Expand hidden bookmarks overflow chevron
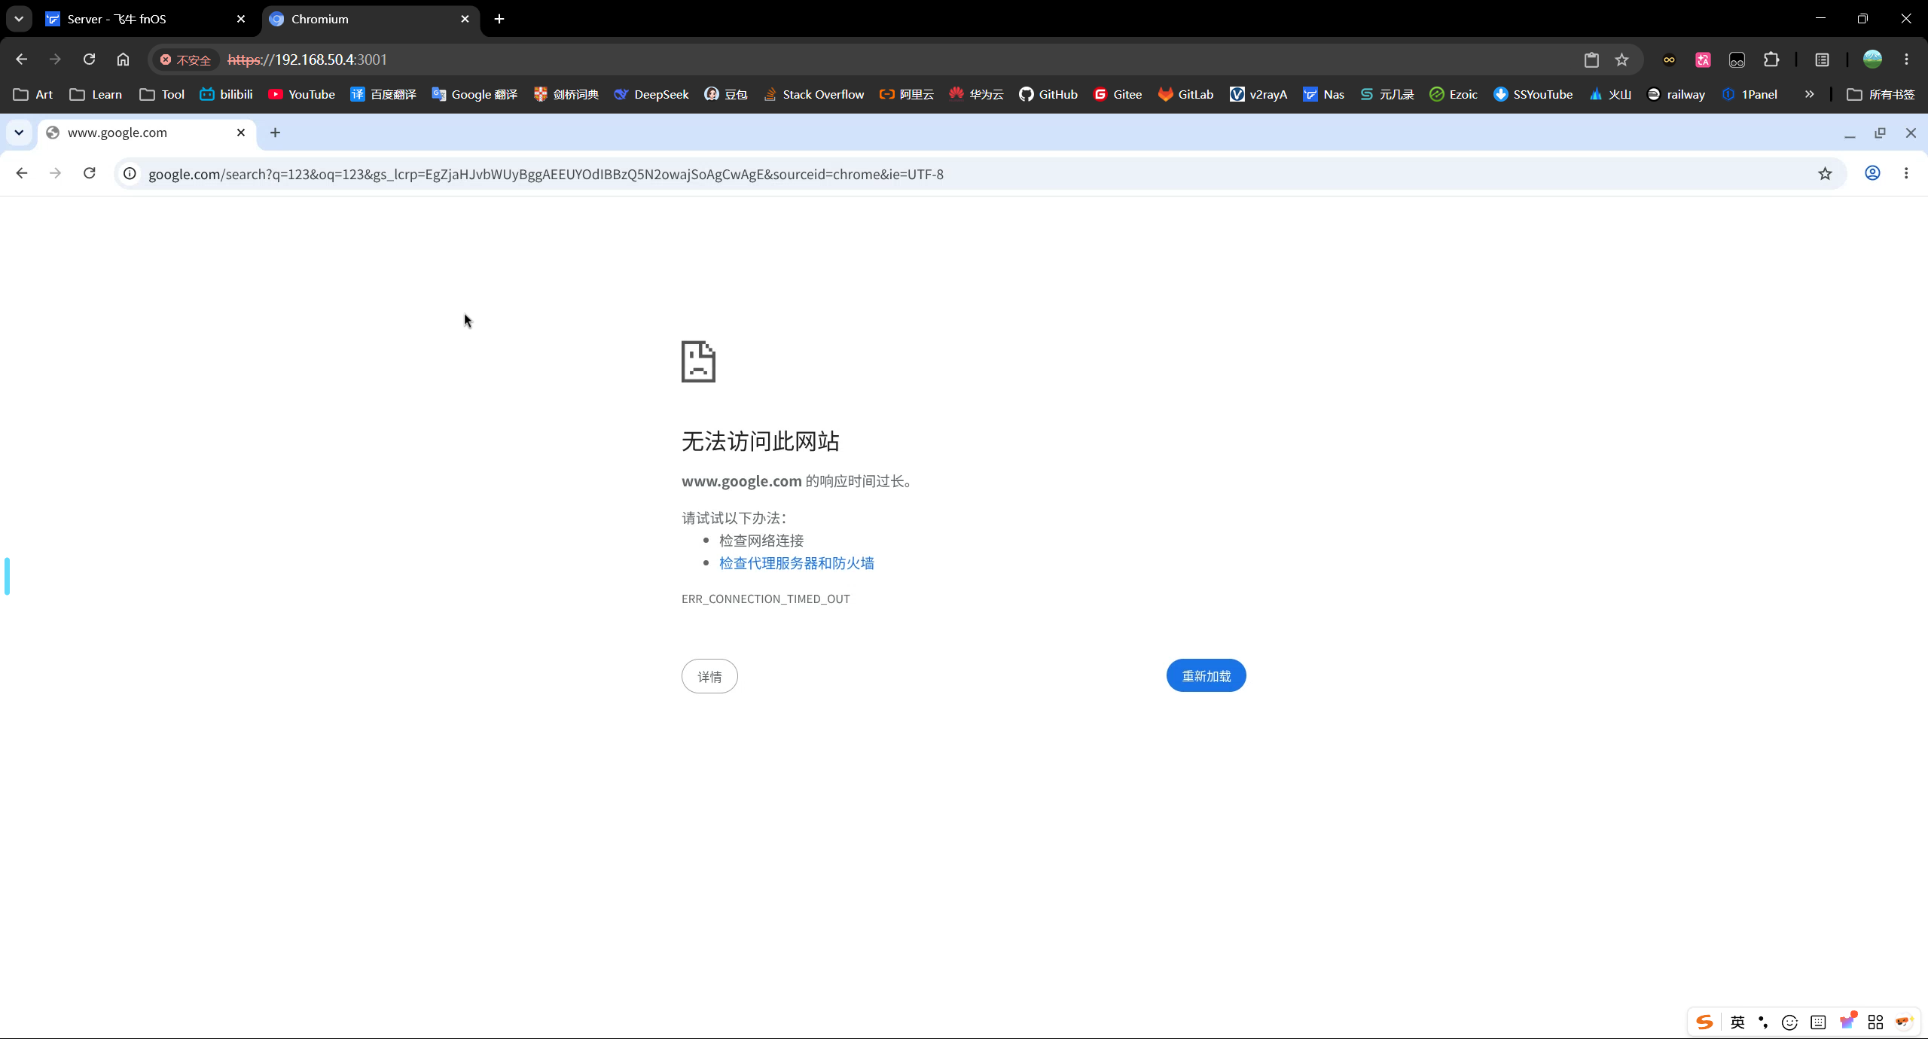 point(1809,94)
